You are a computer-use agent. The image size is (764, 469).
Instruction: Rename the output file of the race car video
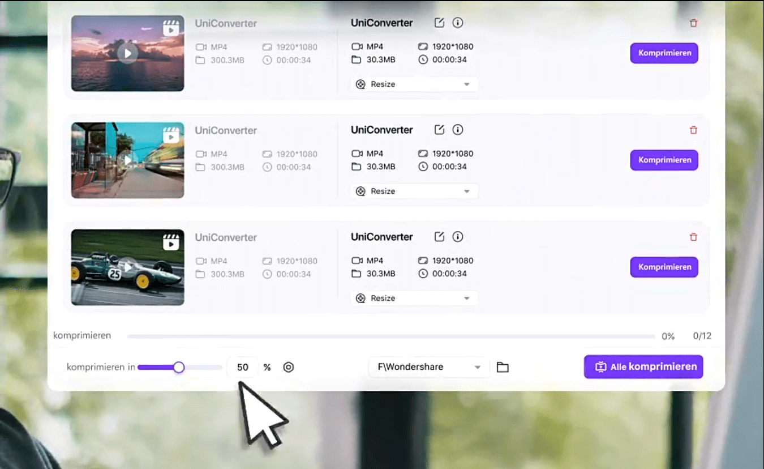click(x=439, y=237)
